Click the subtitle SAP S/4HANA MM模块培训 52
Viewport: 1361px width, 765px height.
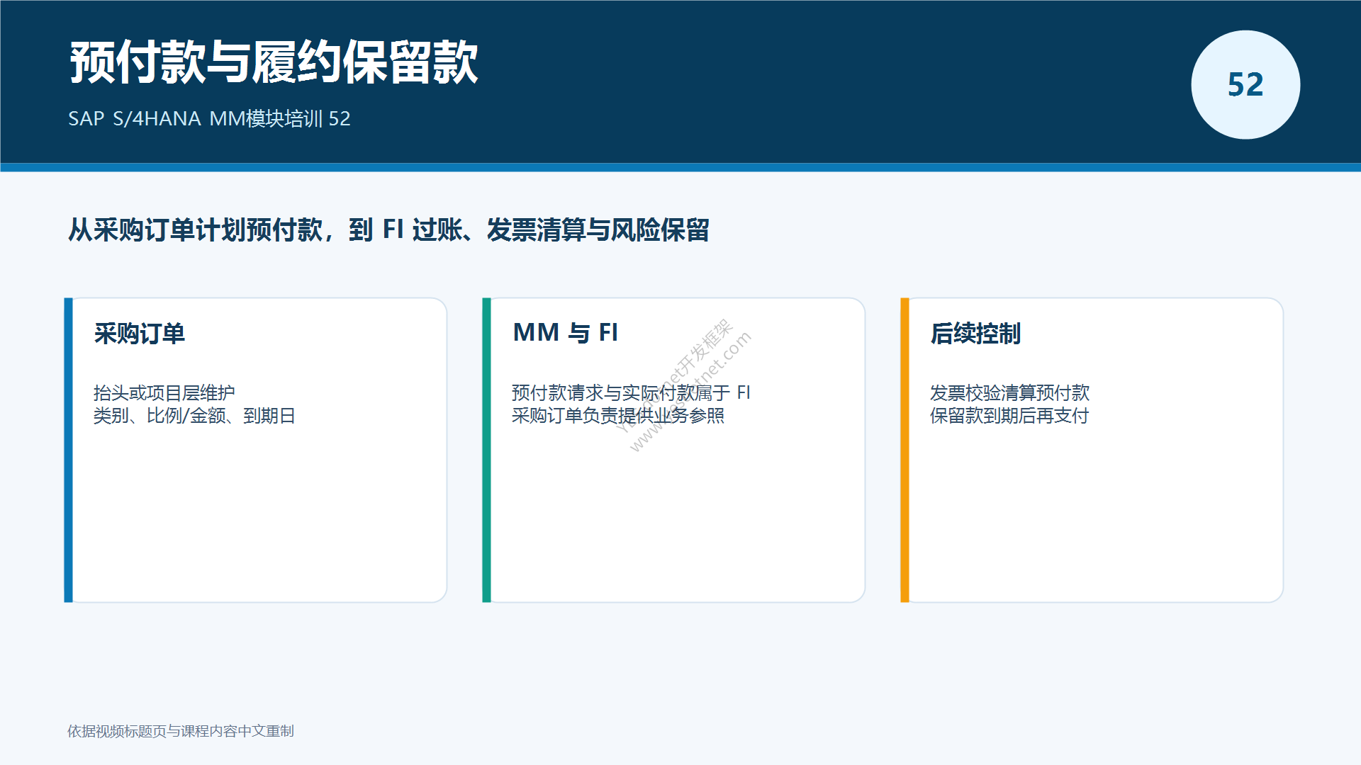209,118
